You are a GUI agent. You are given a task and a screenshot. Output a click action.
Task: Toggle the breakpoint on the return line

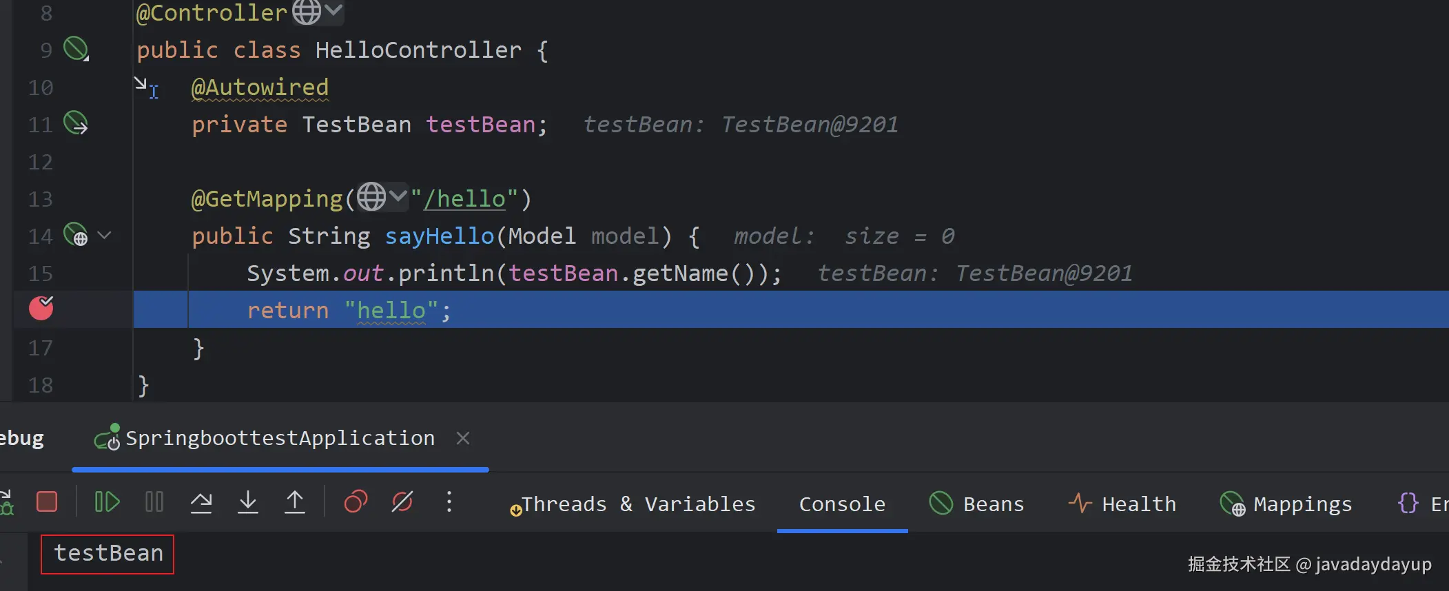[x=41, y=309]
